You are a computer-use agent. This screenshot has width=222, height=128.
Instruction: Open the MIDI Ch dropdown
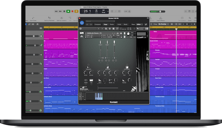click(93, 37)
